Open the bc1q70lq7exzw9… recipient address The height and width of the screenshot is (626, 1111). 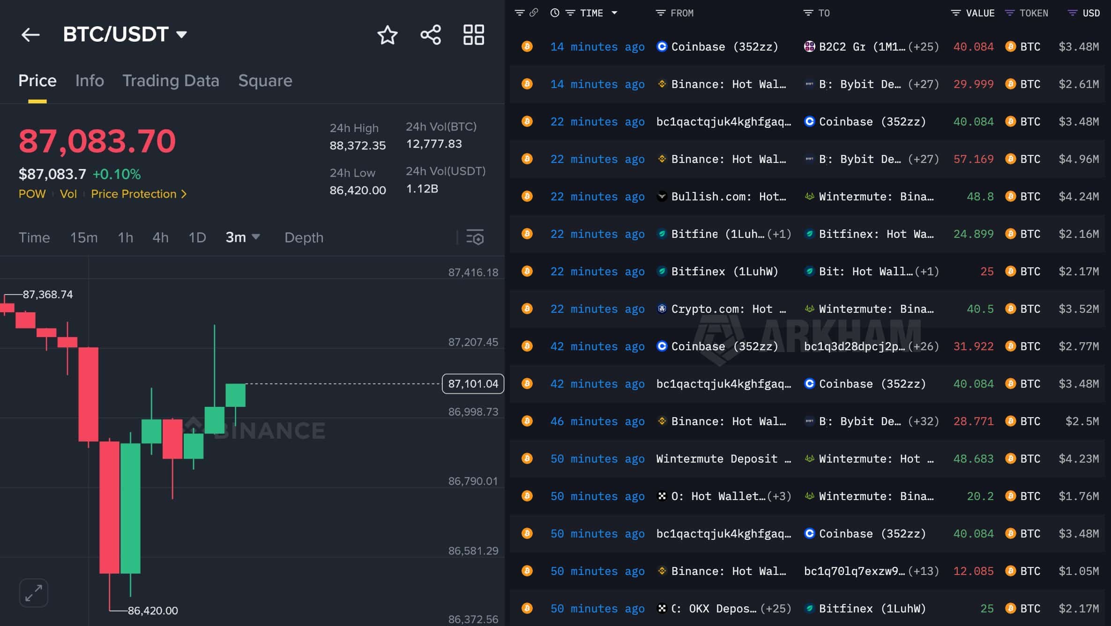pyautogui.click(x=855, y=571)
